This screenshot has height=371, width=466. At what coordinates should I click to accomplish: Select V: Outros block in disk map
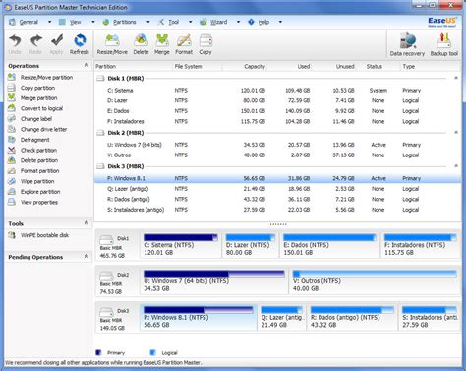click(x=375, y=281)
